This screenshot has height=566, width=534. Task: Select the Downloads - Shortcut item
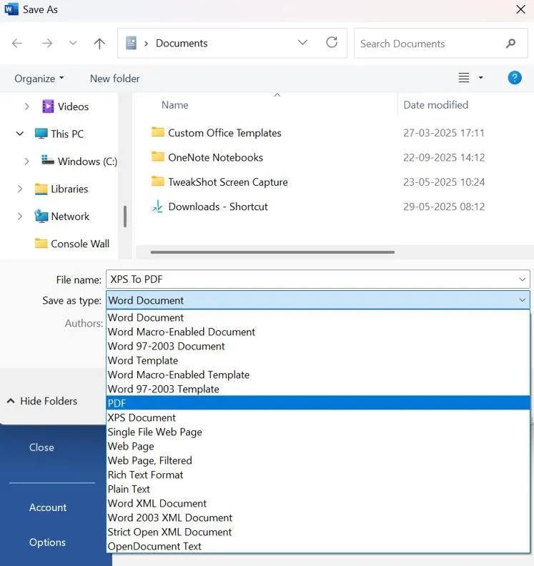(218, 207)
